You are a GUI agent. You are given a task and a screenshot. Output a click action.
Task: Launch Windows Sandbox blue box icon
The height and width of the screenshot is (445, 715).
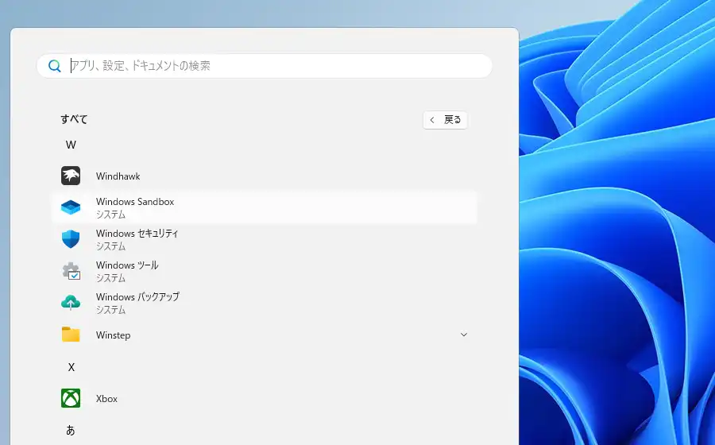point(71,207)
